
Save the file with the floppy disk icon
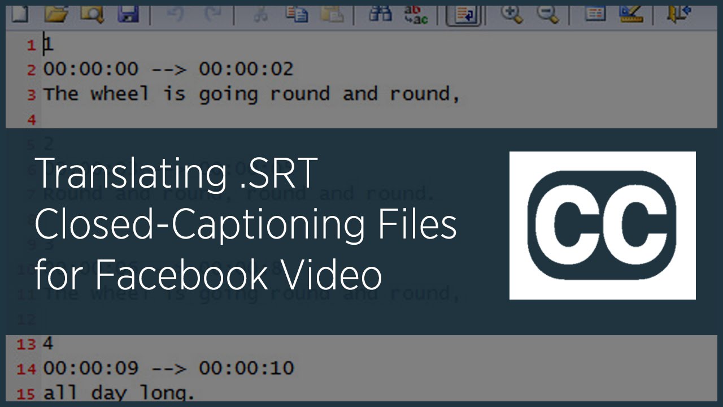point(129,14)
